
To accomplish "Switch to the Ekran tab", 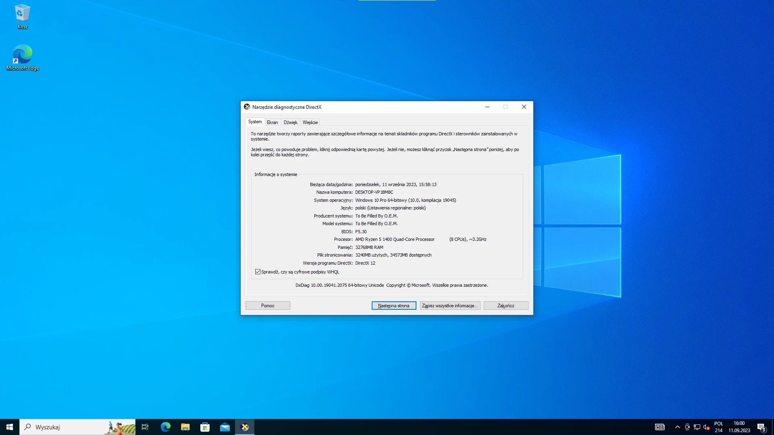I will click(x=272, y=122).
